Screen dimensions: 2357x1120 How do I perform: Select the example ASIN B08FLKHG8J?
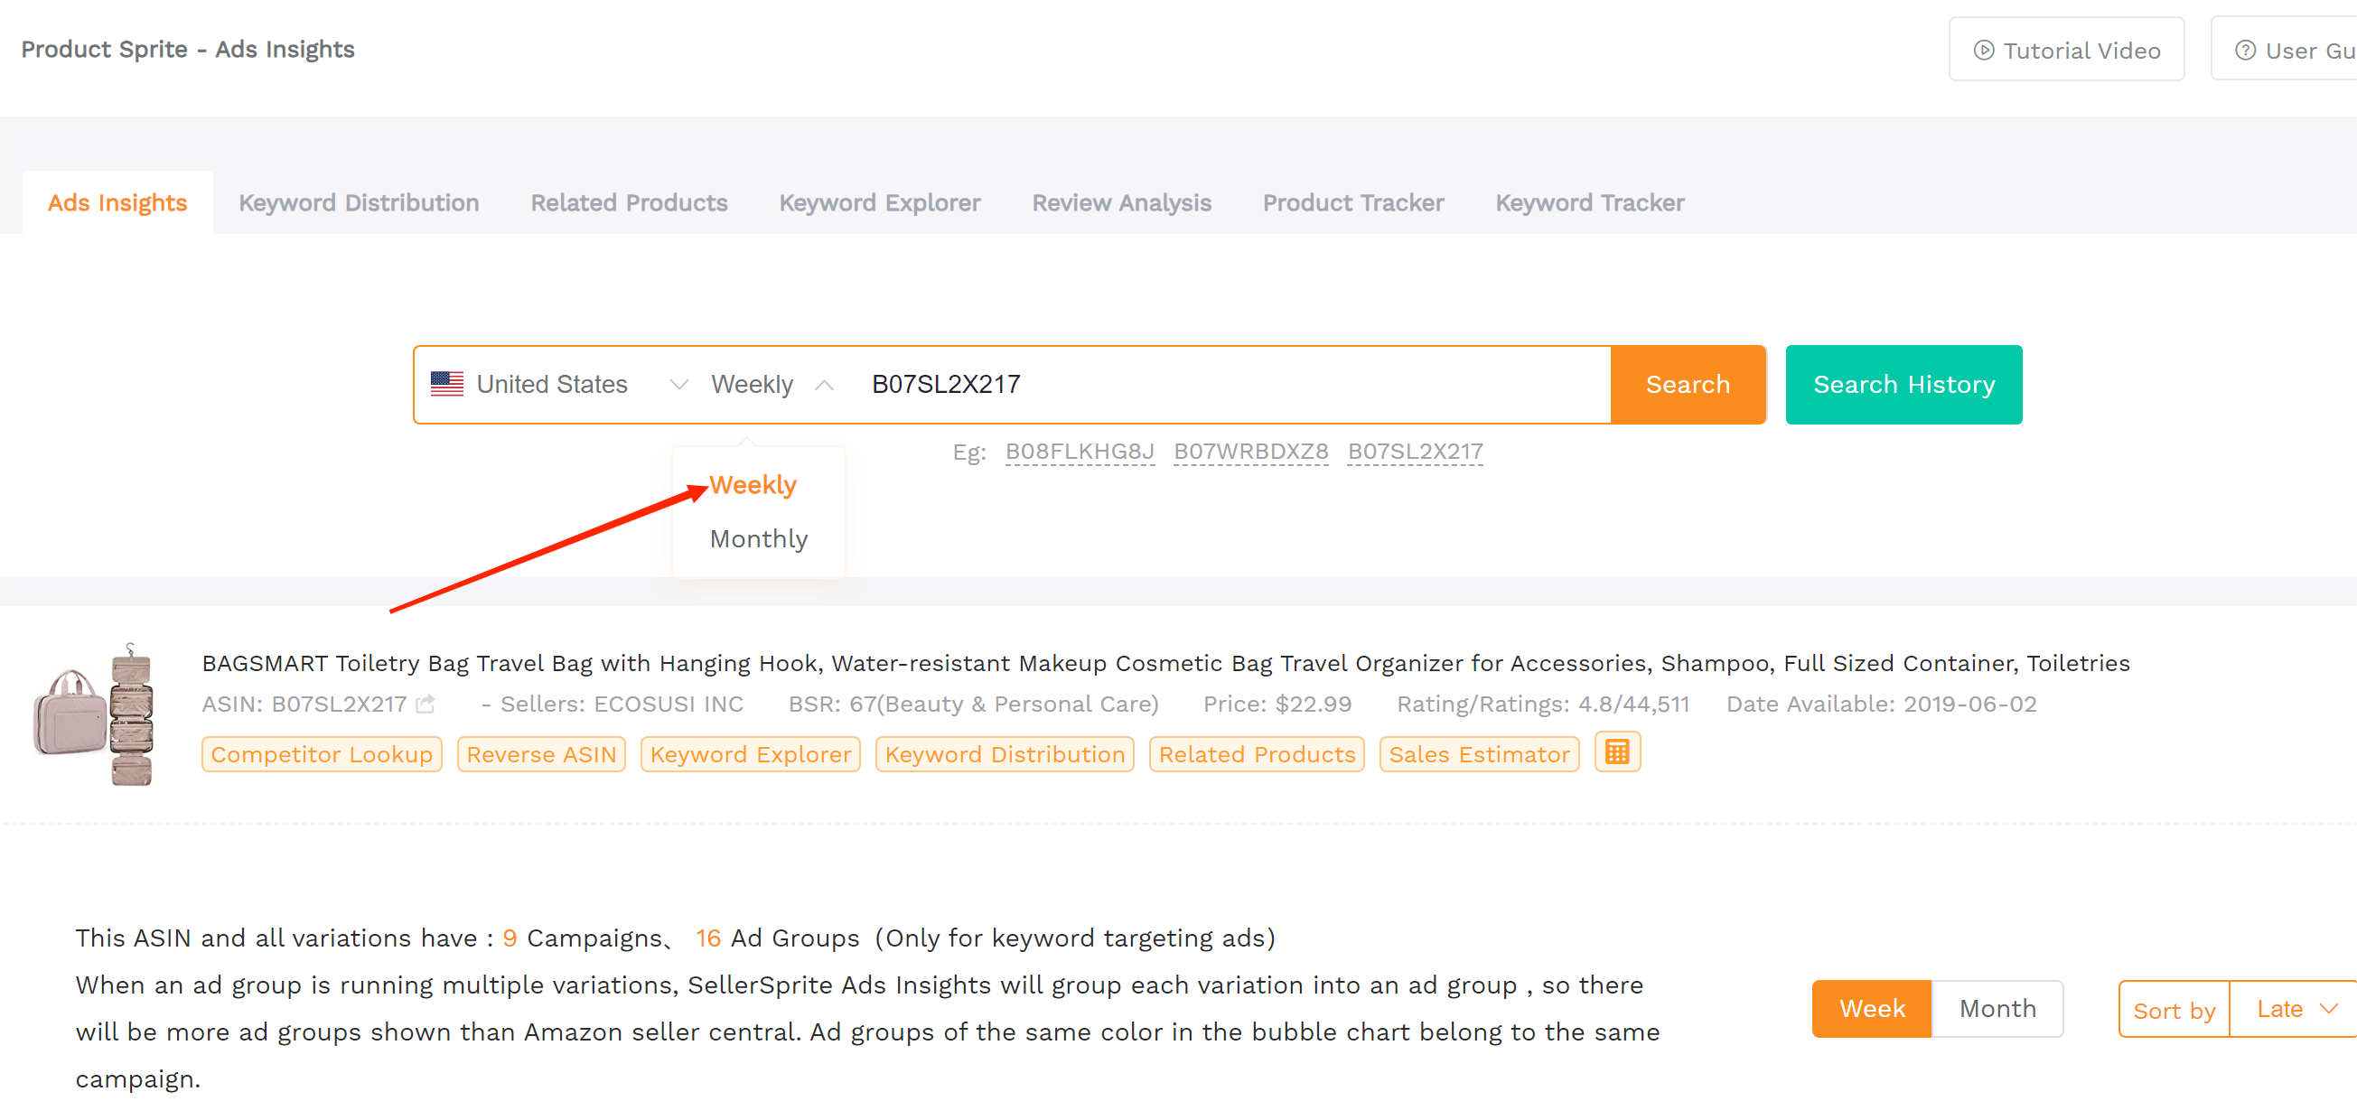(1079, 452)
